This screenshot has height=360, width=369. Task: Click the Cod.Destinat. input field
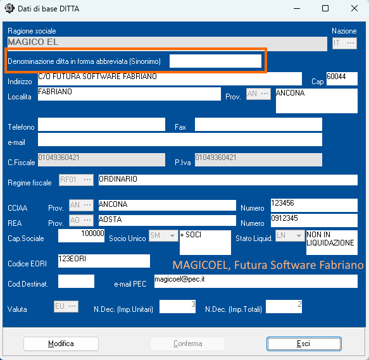pos(76,281)
